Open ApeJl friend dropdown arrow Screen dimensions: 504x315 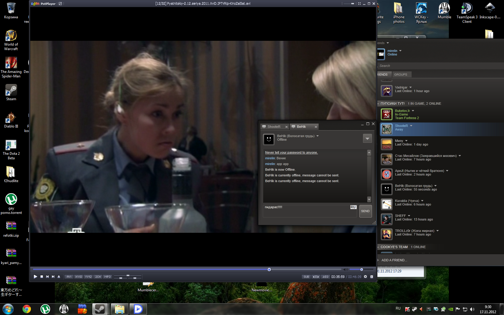pos(447,171)
